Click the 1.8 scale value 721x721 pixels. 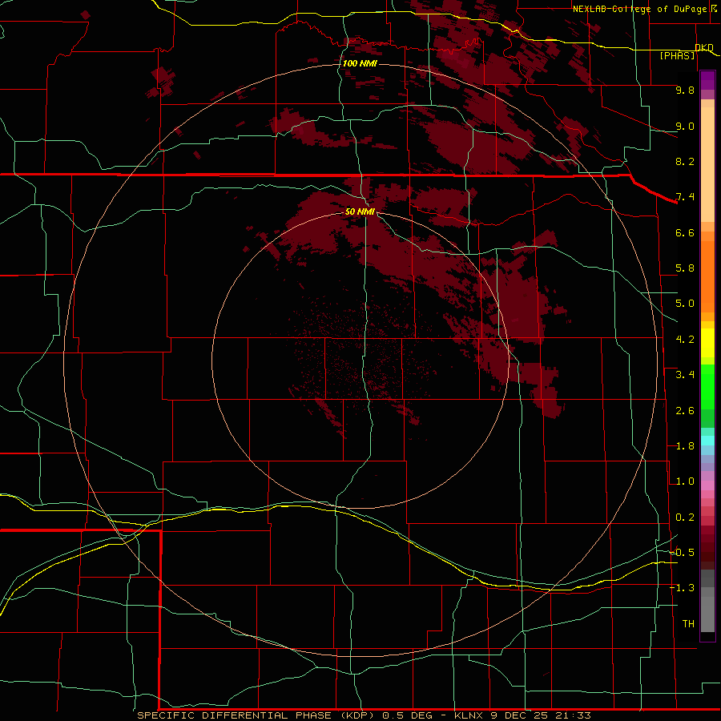[x=685, y=446]
